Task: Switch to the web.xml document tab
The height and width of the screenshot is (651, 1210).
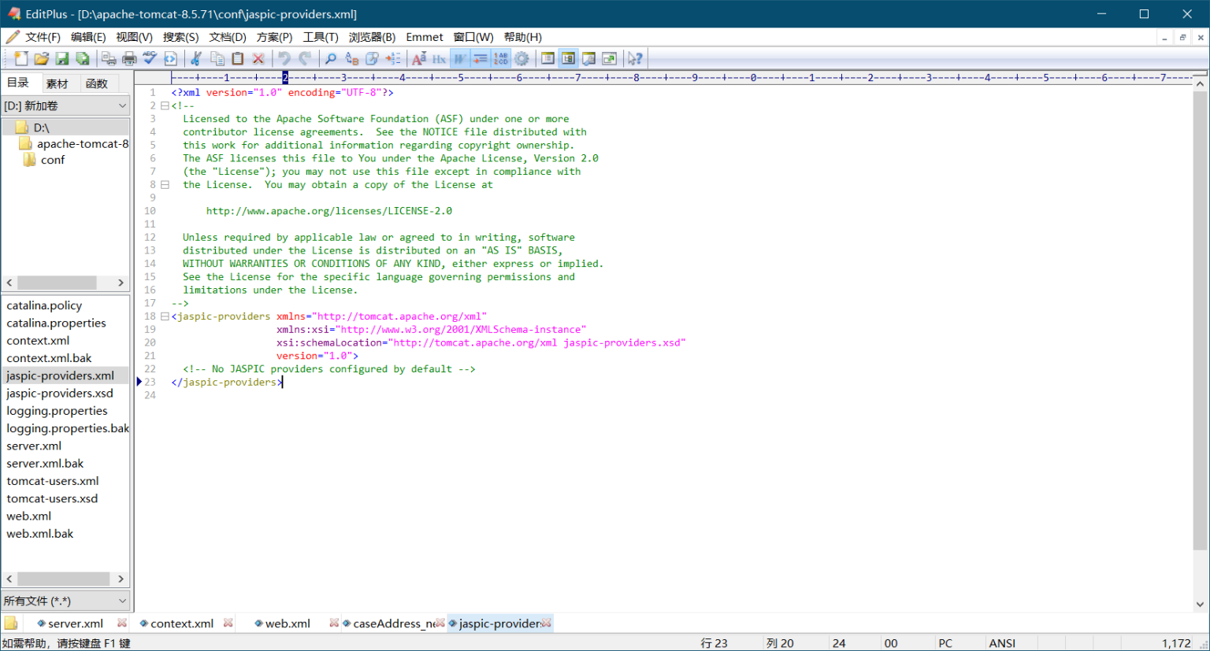Action: point(288,623)
